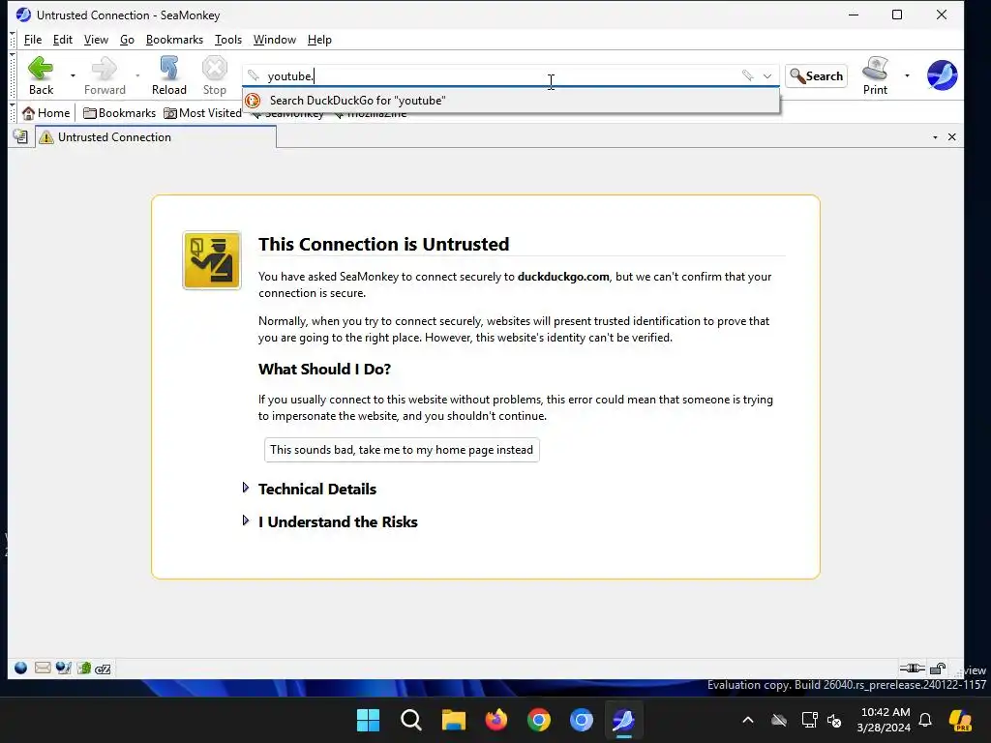Open the notifications bell in system tray
Screen dimensions: 991x743
pos(925,720)
